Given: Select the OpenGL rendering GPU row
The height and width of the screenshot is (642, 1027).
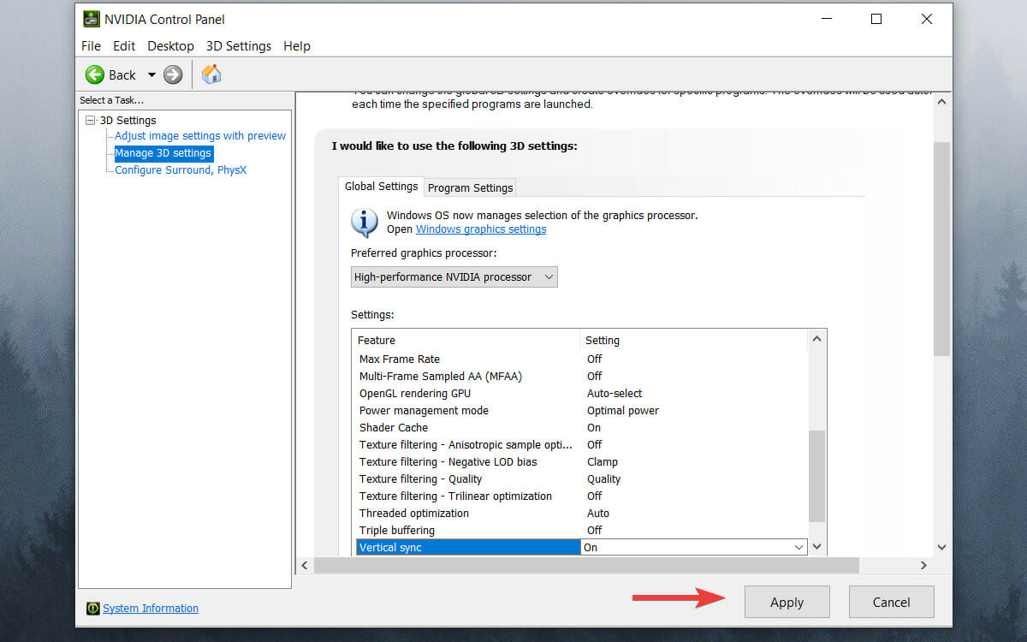Looking at the screenshot, I should coord(580,394).
